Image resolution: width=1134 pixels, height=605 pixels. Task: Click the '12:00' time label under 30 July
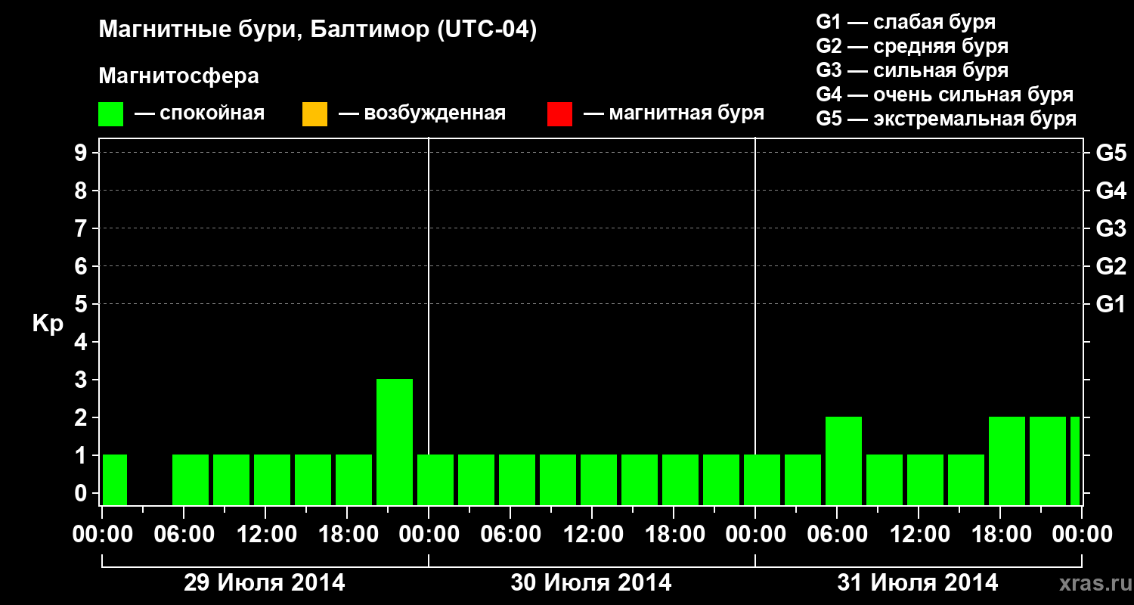[x=592, y=535]
